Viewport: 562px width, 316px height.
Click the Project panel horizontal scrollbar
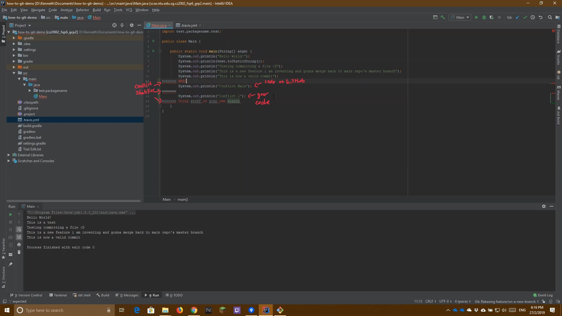click(73, 201)
